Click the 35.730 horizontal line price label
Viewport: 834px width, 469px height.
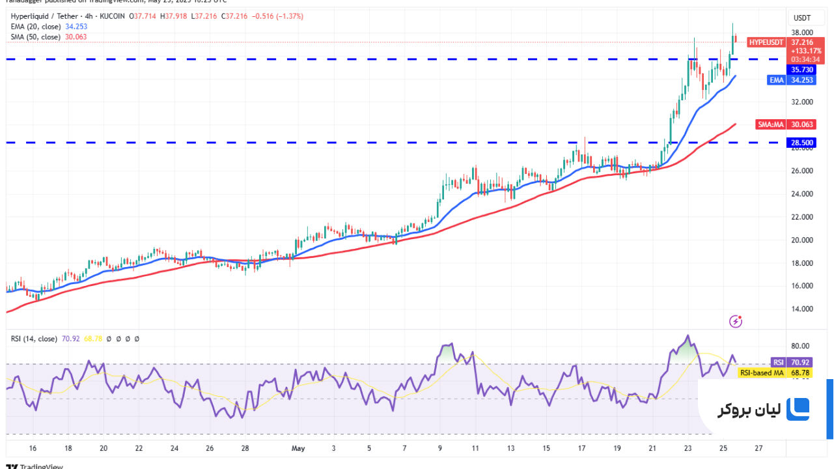coord(801,69)
